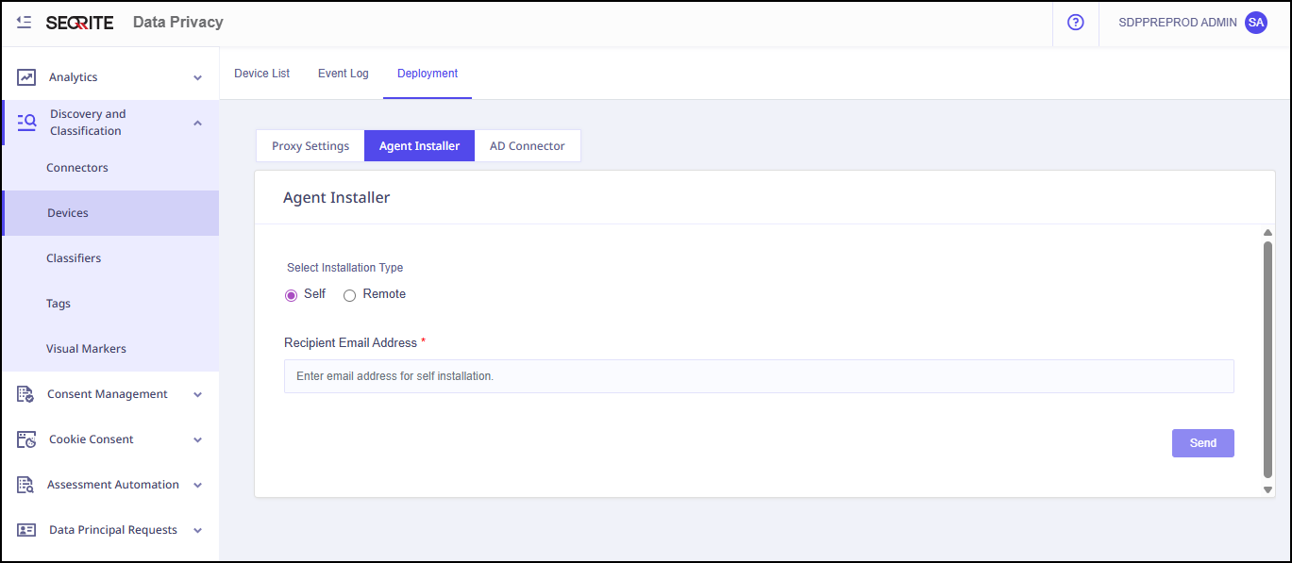Open Connectors in the sidebar
Image resolution: width=1292 pixels, height=563 pixels.
tap(77, 168)
